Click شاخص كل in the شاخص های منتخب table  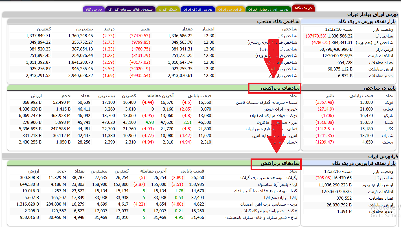click(287, 36)
